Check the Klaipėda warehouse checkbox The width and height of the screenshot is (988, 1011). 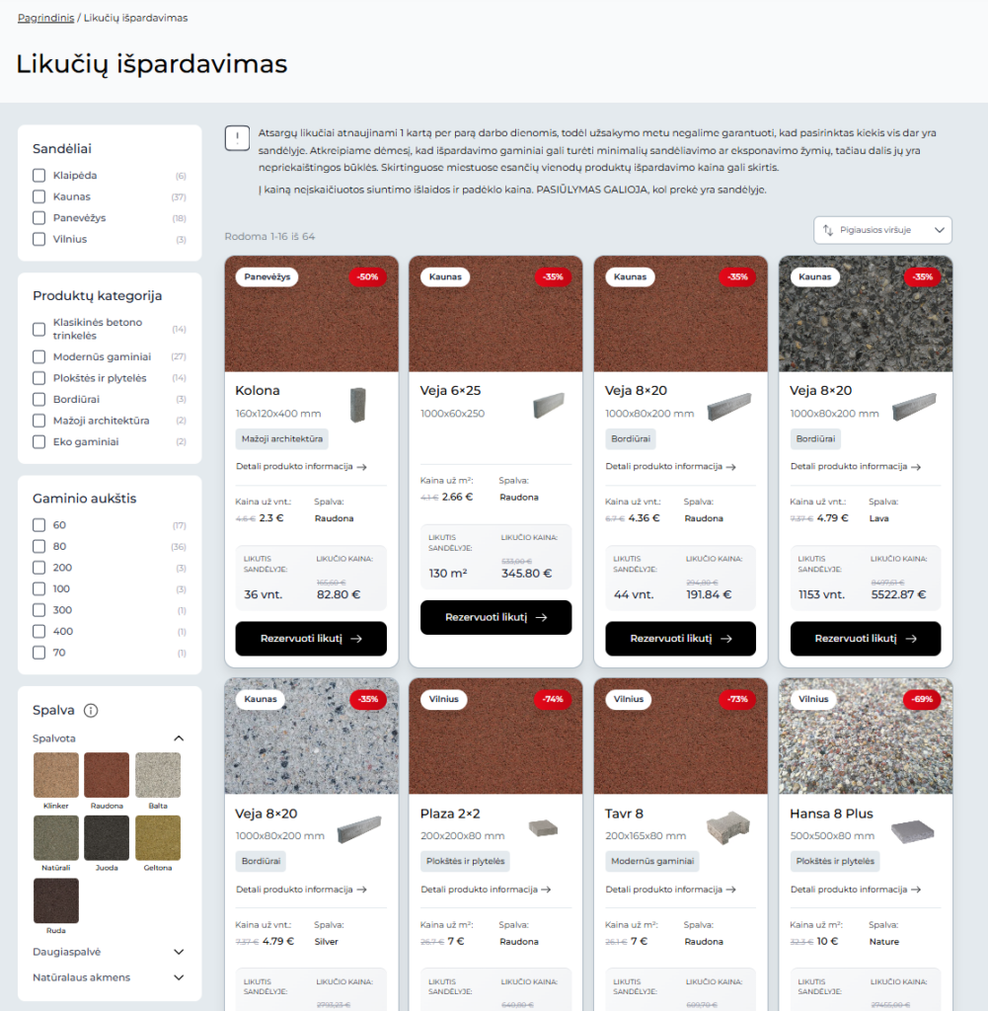[39, 176]
